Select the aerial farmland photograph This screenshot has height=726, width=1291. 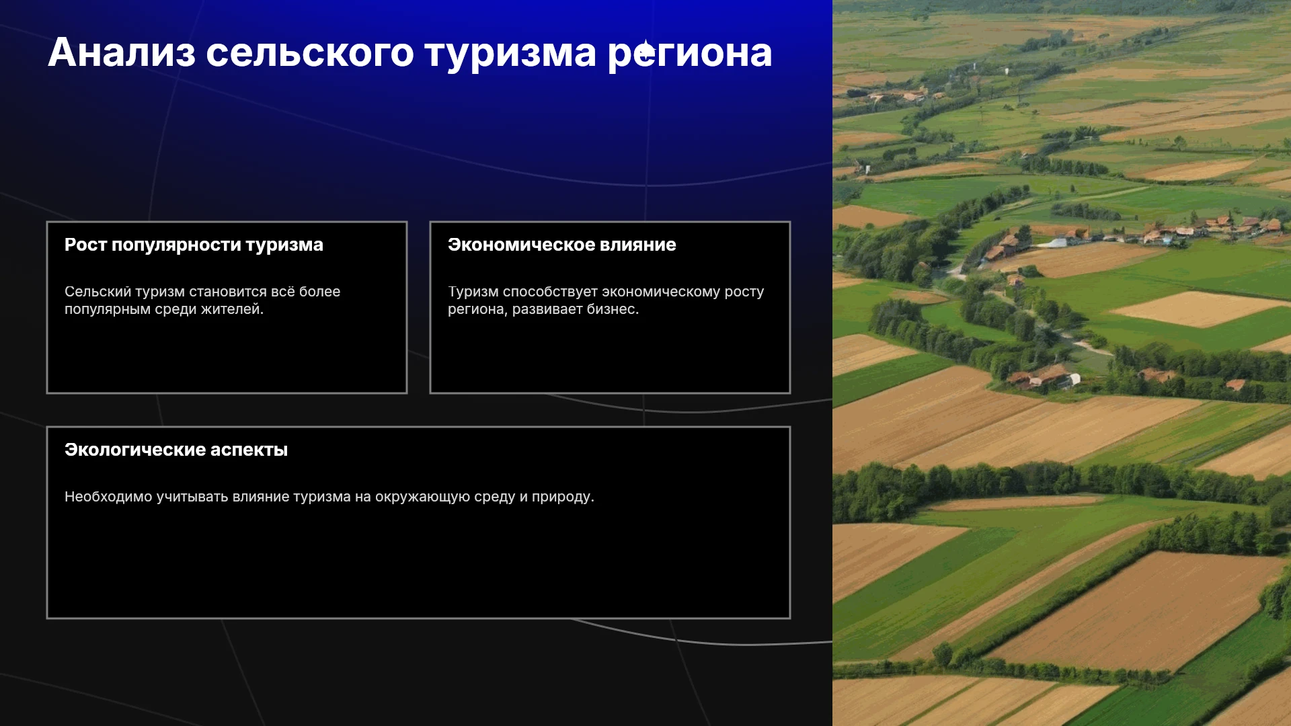(x=1062, y=363)
